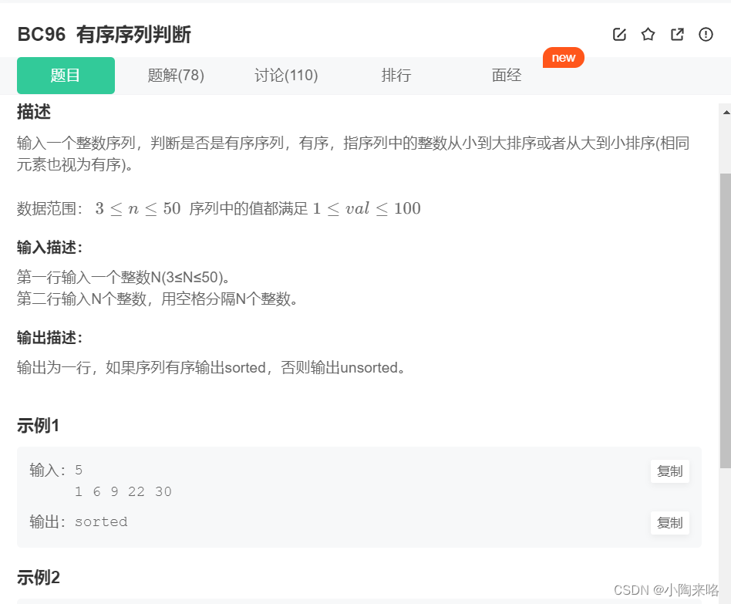This screenshot has width=731, height=604.
Task: Click the edit feedback icon
Action: pyautogui.click(x=619, y=34)
